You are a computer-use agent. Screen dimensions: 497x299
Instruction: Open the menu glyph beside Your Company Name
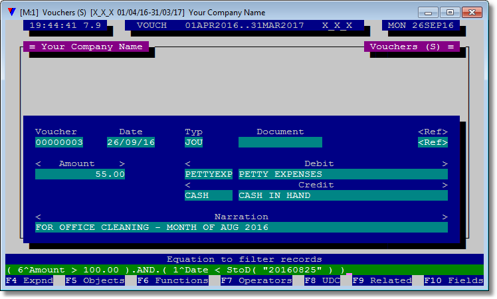click(x=32, y=47)
